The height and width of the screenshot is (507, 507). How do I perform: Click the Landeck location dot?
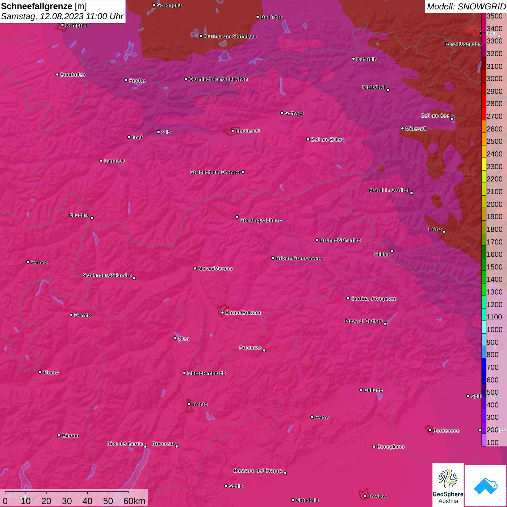(101, 160)
